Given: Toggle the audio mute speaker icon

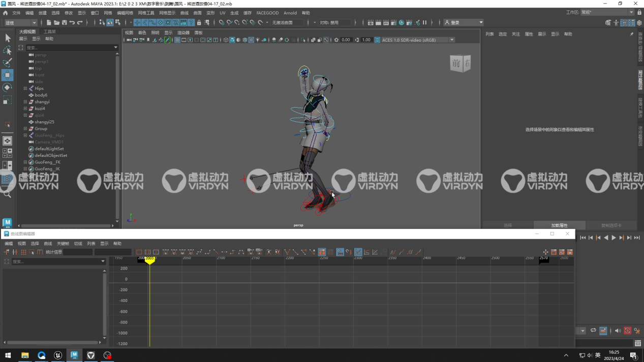Looking at the screenshot, I should [618, 331].
